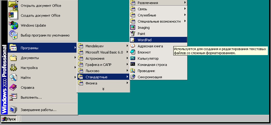Click the Специальные возможности label
The height and width of the screenshot is (125, 271).
pyautogui.click(x=159, y=21)
